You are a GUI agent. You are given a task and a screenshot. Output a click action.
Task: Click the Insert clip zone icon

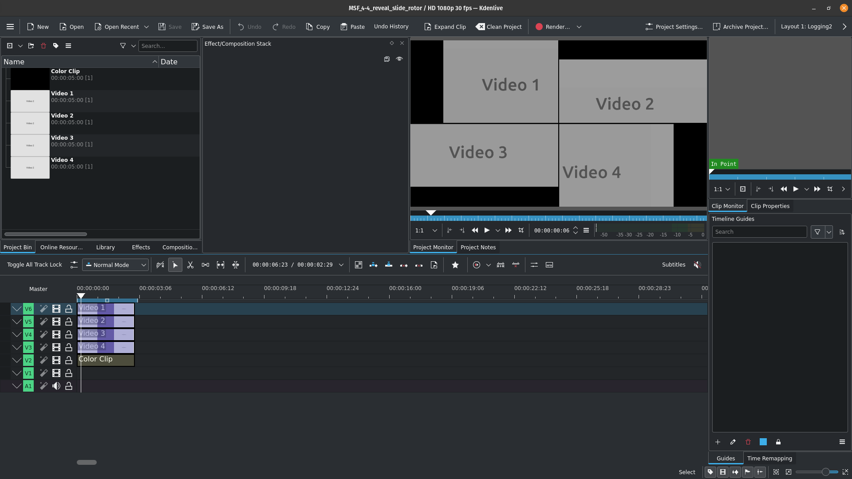[374, 265]
